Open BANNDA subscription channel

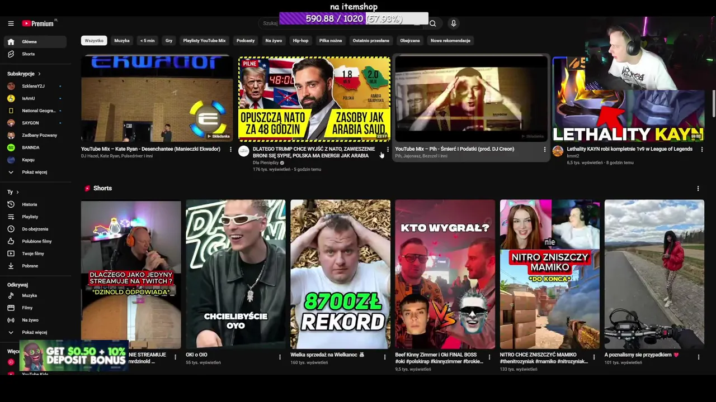click(35, 147)
